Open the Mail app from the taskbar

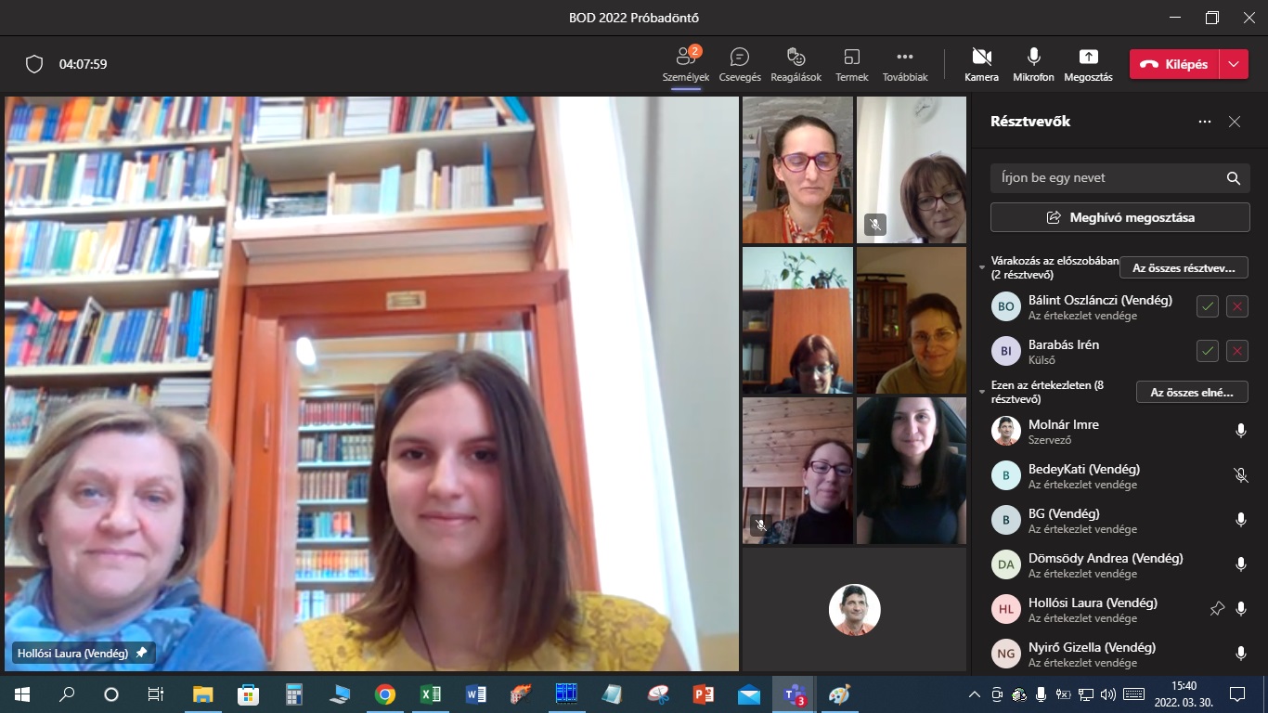pyautogui.click(x=748, y=694)
